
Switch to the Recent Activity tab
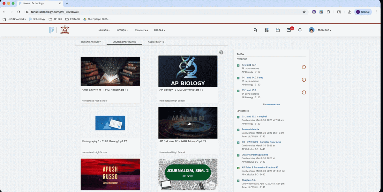pyautogui.click(x=91, y=42)
